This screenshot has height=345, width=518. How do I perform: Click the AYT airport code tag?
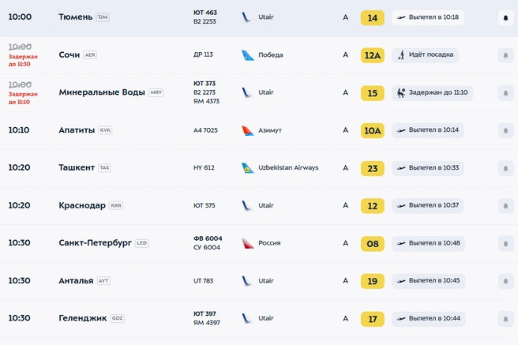point(103,280)
